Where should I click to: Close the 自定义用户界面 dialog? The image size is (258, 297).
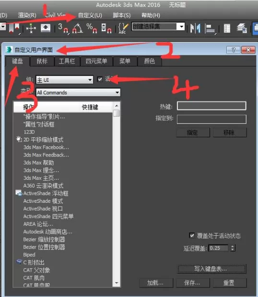point(248,50)
